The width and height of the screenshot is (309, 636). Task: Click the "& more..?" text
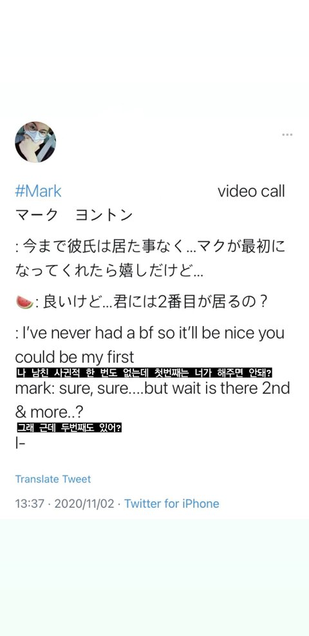50,412
